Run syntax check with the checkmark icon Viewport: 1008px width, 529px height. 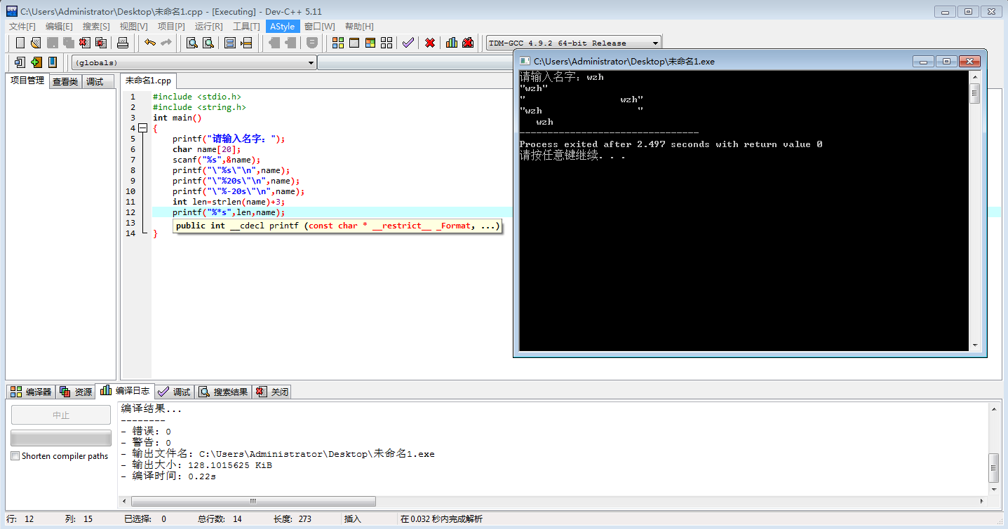[x=408, y=43]
